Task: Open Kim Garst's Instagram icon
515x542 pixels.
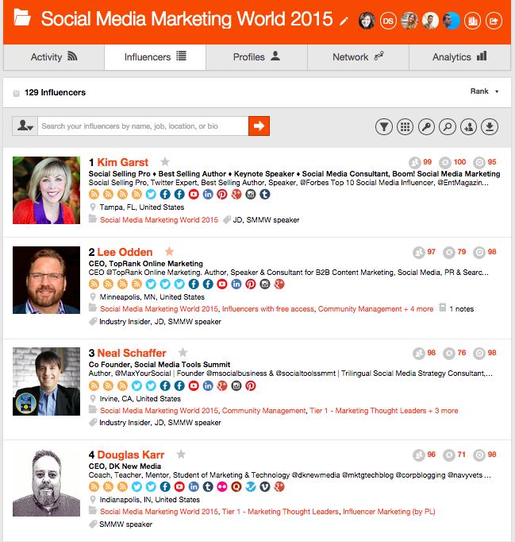Action: pos(251,194)
